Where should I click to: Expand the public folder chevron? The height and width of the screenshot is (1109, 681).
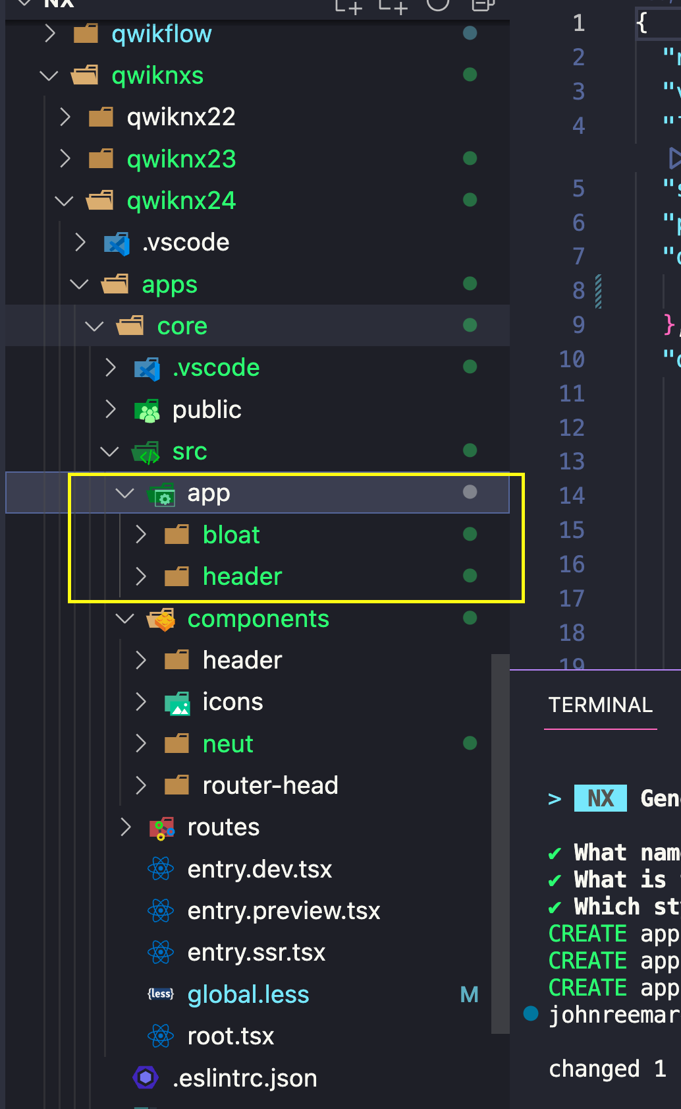pos(110,409)
